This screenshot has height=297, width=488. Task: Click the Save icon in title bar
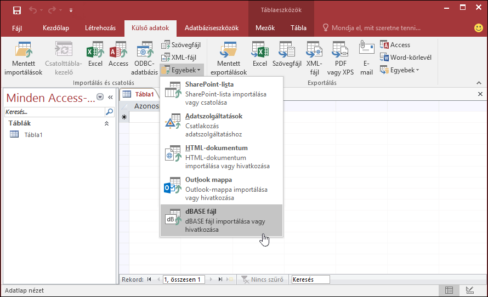(17, 10)
